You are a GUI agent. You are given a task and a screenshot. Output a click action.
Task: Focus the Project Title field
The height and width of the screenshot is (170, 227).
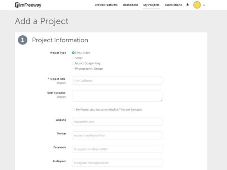117,81
